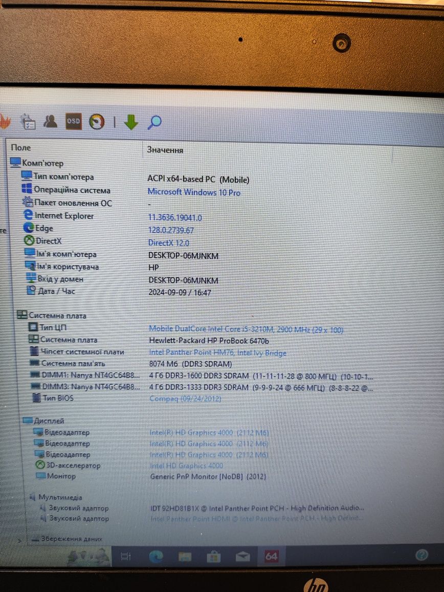The image size is (444, 592).
Task: Open the Microsoft Windows 10 Pro link
Action: tap(194, 192)
